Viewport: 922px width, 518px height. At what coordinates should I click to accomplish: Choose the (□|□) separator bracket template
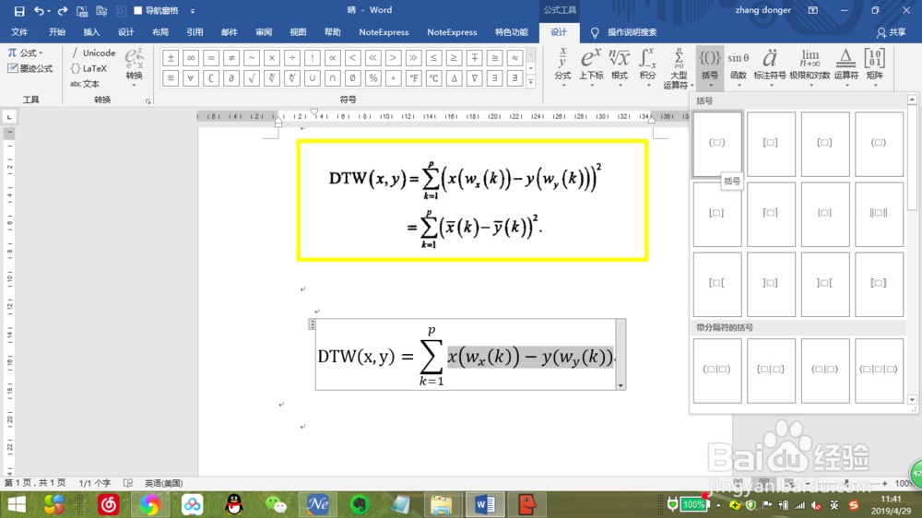pos(716,370)
